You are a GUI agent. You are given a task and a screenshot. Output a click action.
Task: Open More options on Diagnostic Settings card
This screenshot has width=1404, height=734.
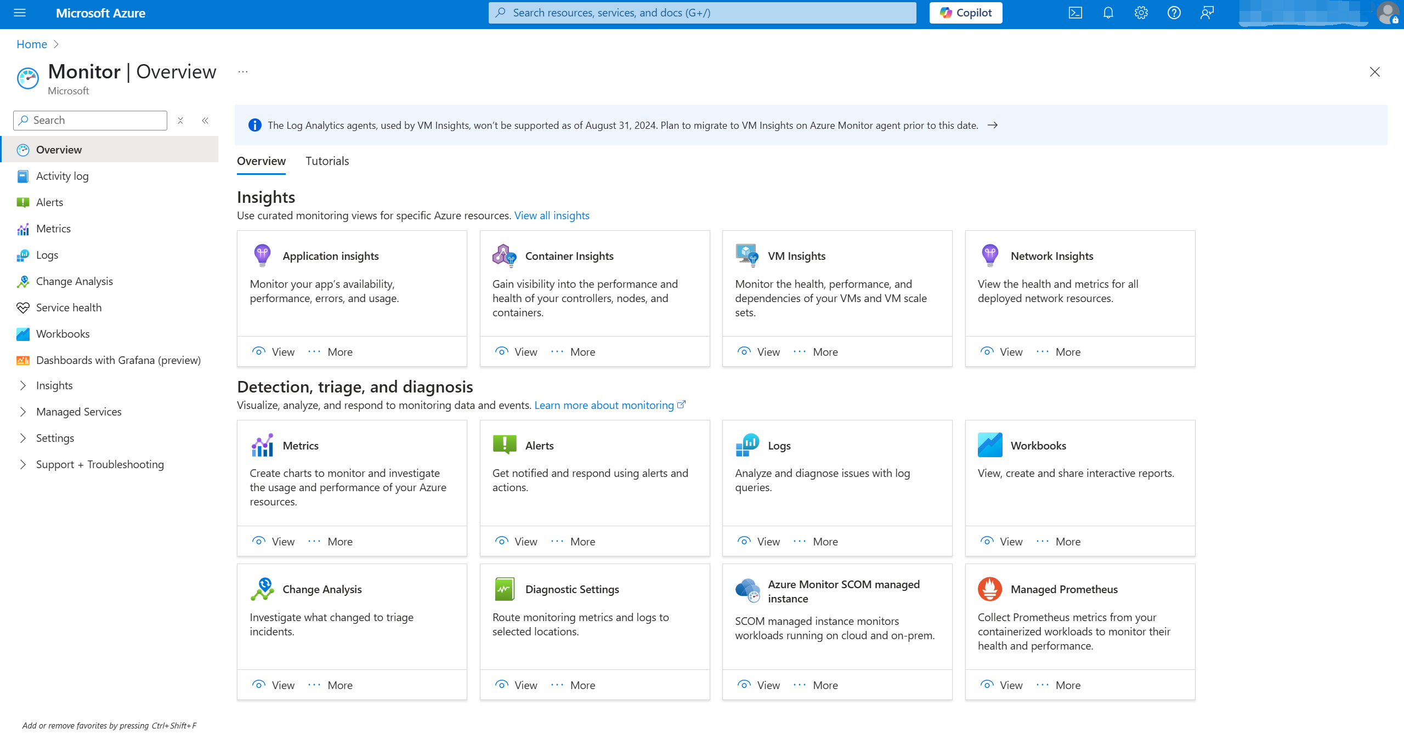click(x=573, y=685)
